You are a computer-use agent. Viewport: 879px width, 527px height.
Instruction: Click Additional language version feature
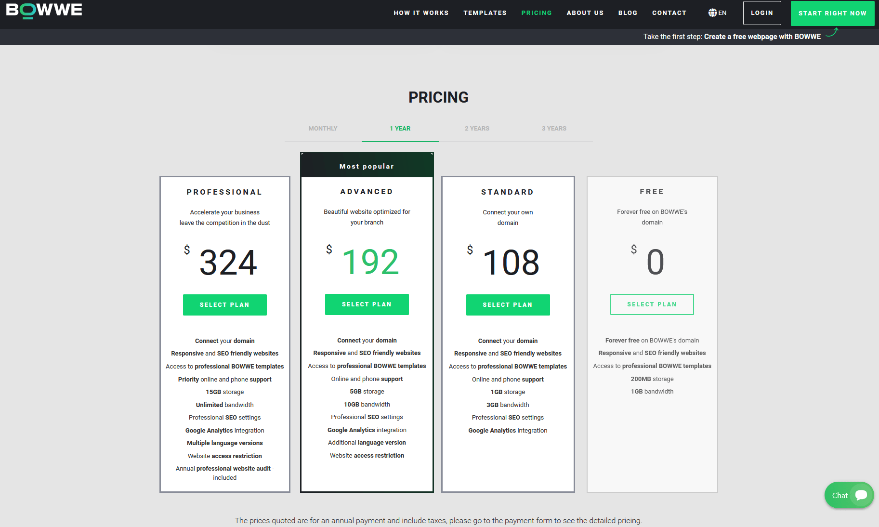click(367, 443)
